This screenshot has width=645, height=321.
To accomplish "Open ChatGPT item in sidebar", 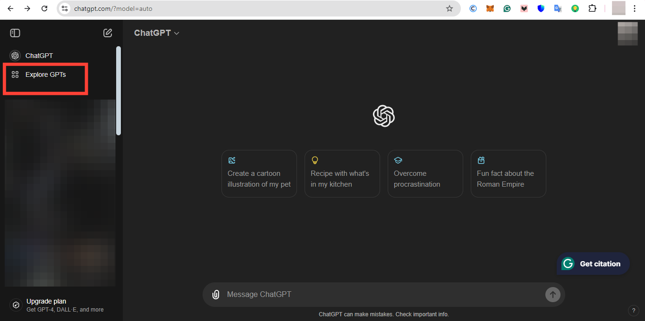I will point(59,56).
